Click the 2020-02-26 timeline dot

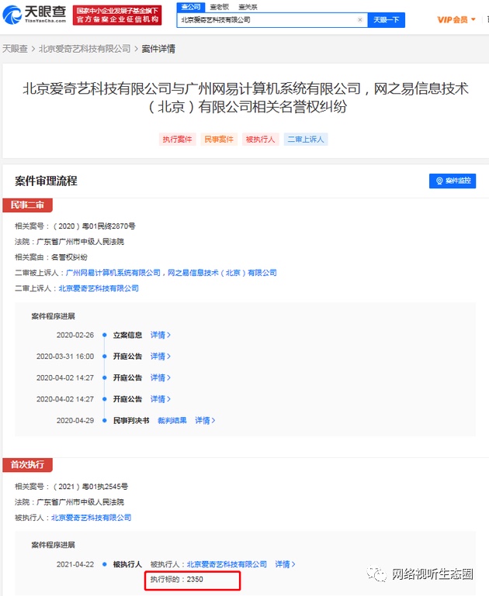point(104,335)
